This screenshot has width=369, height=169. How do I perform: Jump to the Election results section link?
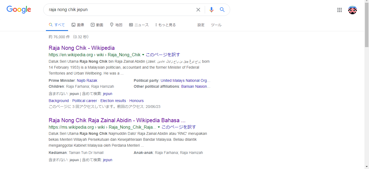(x=113, y=101)
